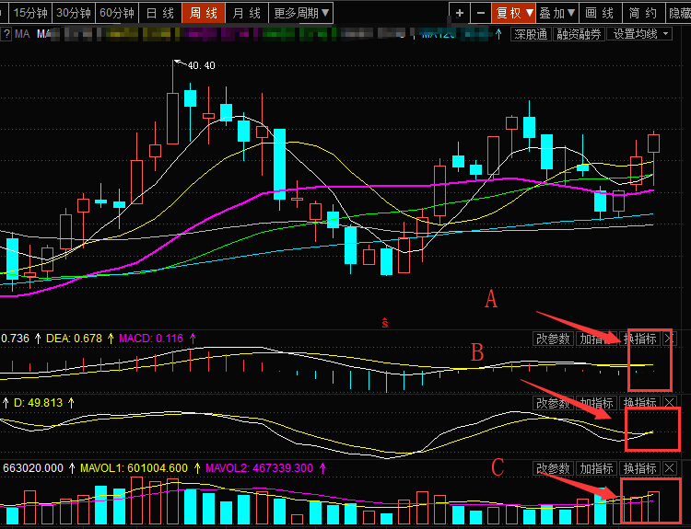Click the small icon left of MA label

7,34
